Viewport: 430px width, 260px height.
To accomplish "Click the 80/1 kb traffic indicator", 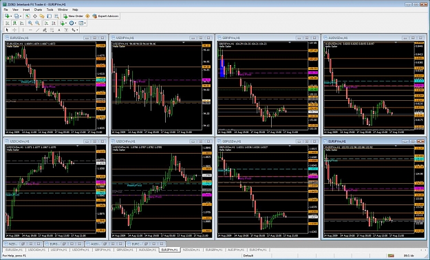I will pyautogui.click(x=409, y=256).
